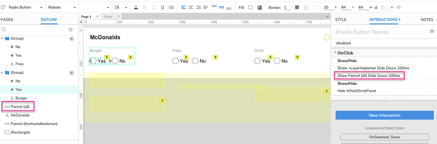The width and height of the screenshot is (437, 144).
Task: Select the Fries Yes radio button
Action: [x=175, y=61]
